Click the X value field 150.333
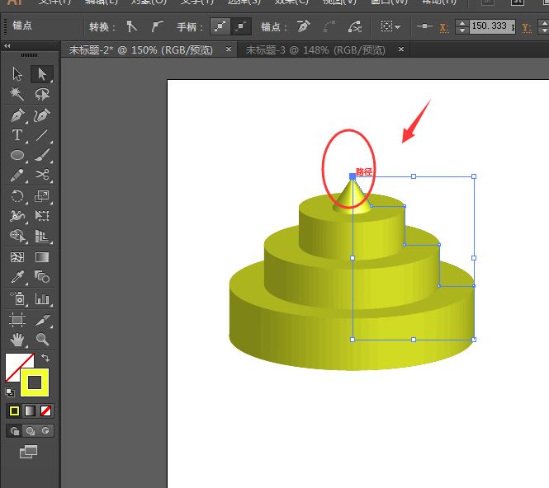The image size is (549, 488). coord(492,26)
